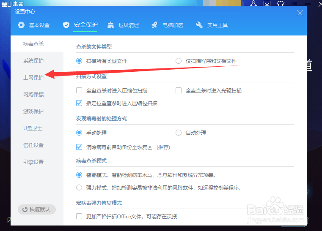The height and width of the screenshot is (231, 322).
Task: Click the 设置中心 title text
Action: click(x=25, y=12)
